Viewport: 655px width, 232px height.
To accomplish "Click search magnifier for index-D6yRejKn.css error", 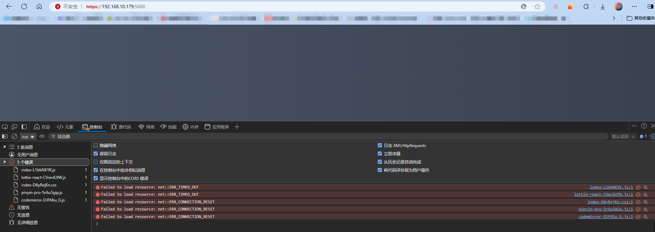I will click(x=646, y=202).
